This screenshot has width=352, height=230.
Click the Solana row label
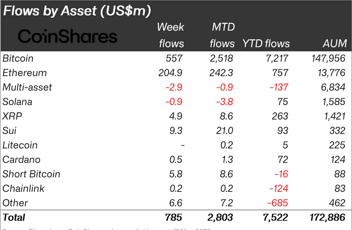tap(17, 102)
